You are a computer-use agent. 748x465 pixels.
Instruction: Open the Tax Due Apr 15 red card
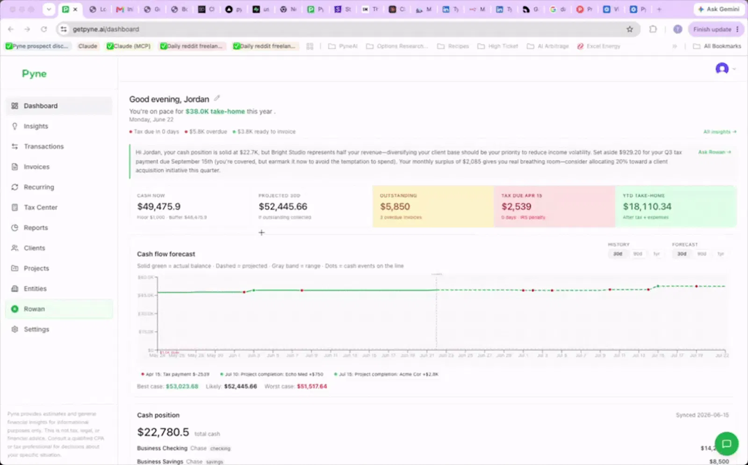click(554, 206)
